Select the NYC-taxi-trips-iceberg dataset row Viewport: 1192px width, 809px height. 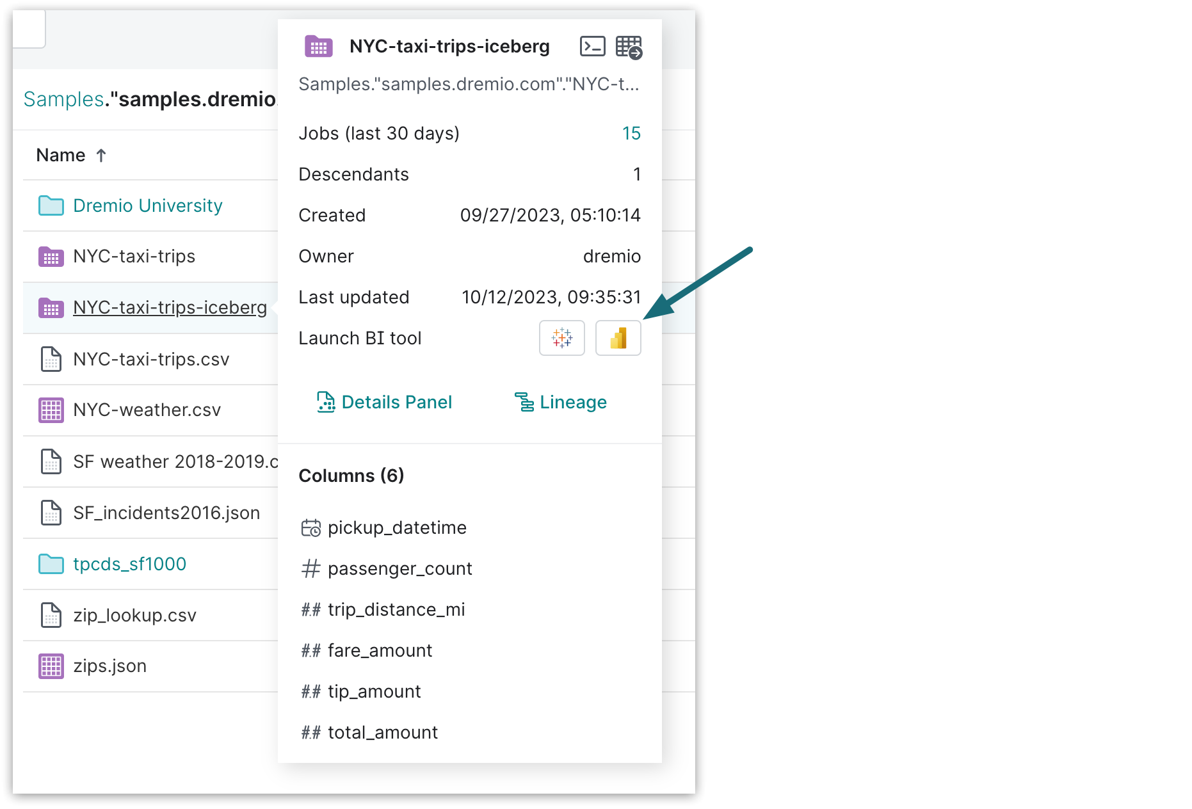(170, 308)
